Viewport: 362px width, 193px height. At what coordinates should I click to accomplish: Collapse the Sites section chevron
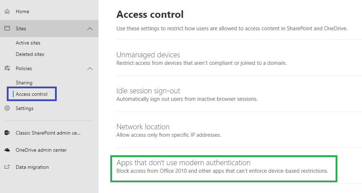click(x=90, y=28)
